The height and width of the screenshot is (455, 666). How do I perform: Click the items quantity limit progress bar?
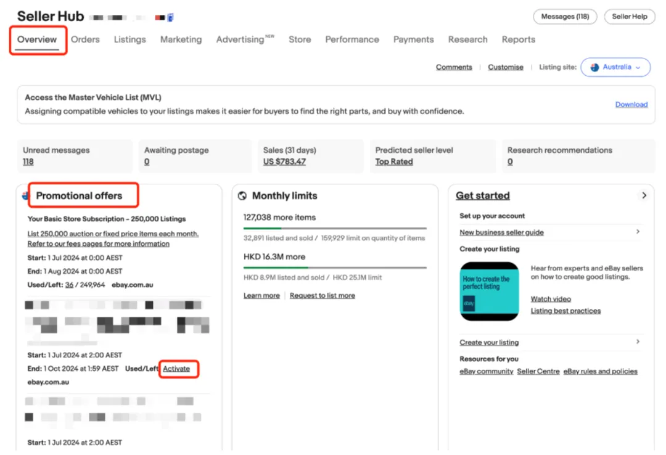pos(335,229)
